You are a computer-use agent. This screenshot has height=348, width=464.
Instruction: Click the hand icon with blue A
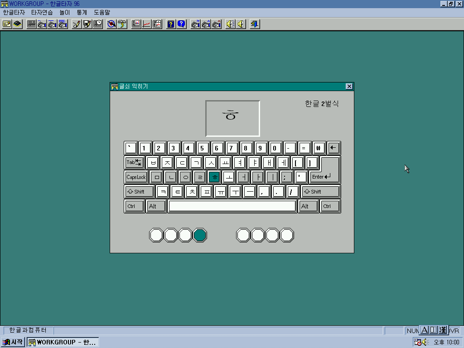206,24
